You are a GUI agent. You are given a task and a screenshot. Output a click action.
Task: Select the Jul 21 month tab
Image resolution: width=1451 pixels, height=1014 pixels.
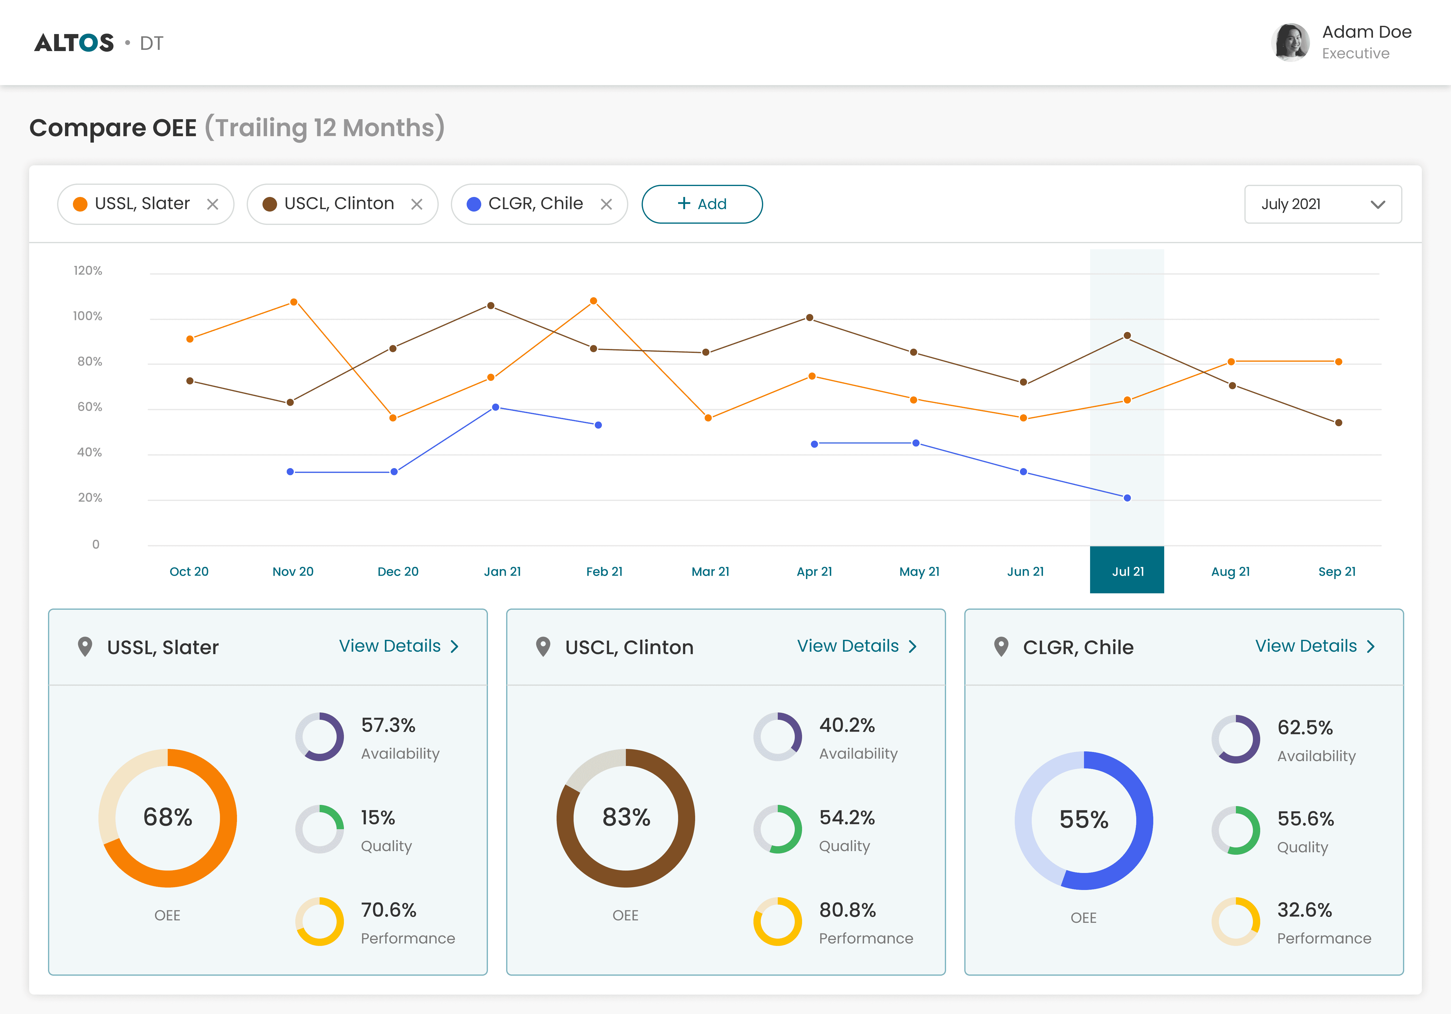point(1127,571)
